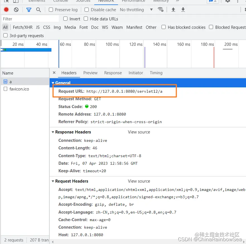This screenshot has height=244, width=246.
Task: Open the Console tab
Action: [x=61, y=1]
